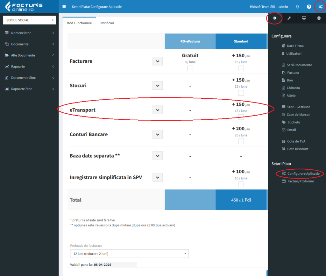Expand the Facturare row chevron
Screen dimensions: 326x276
coord(158,61)
